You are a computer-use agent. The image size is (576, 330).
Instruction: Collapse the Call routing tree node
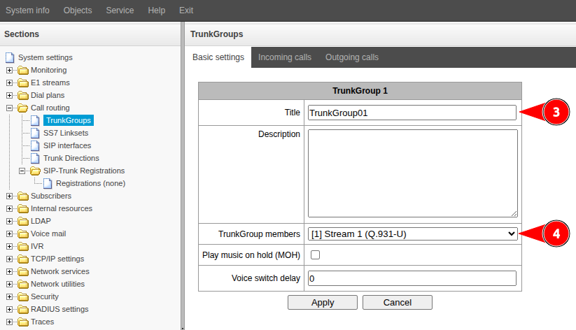point(10,108)
